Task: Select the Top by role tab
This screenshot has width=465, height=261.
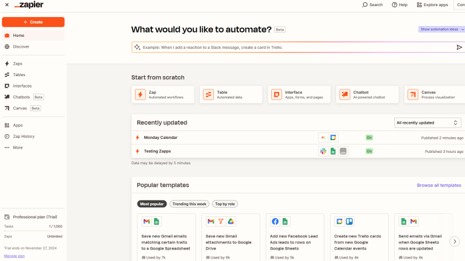Action: [x=225, y=204]
